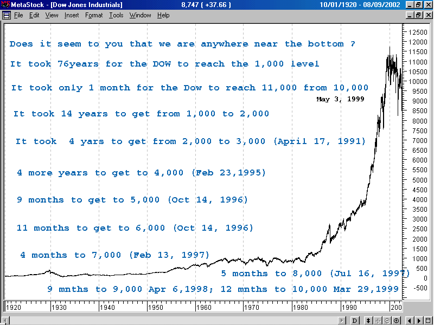
Task: Open the chart document control menu icon
Action: click(6, 15)
